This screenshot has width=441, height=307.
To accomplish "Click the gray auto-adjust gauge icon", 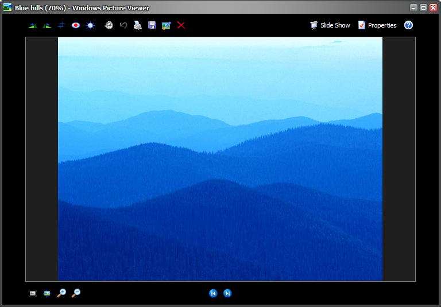I will (x=109, y=26).
